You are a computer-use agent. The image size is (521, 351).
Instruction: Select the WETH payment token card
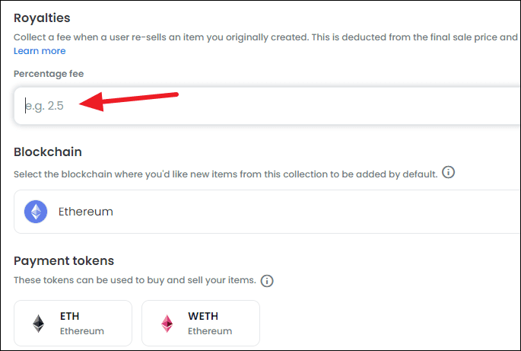pyautogui.click(x=201, y=323)
